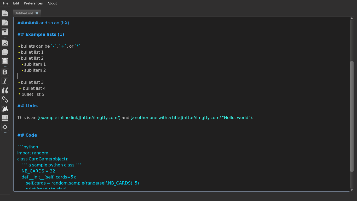Click the '## Code' heading
Screen dimensions: 357x201
pos(27,135)
